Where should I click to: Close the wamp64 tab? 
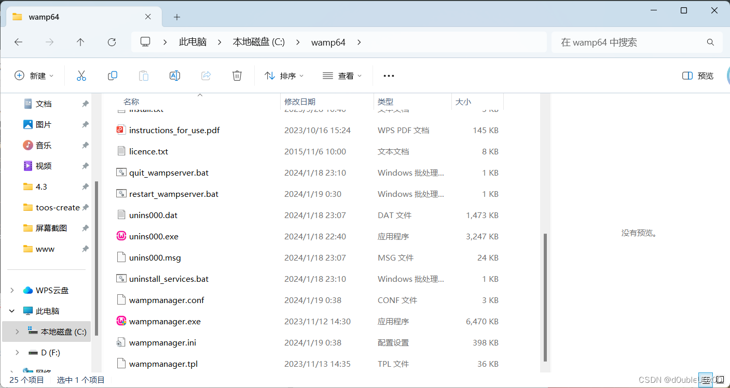148,17
